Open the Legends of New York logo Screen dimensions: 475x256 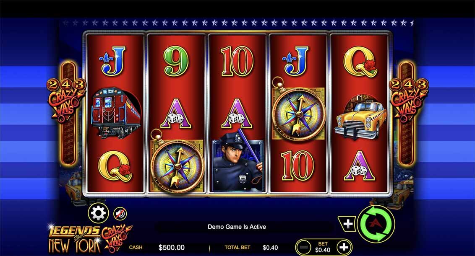(90, 239)
